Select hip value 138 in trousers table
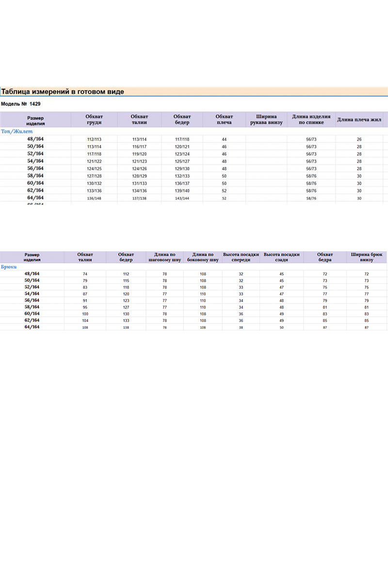 tap(126, 327)
